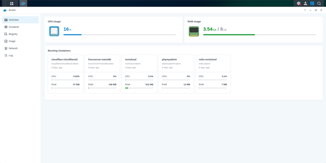Go to the Registry section
326x163 pixels.
pos(20,34)
